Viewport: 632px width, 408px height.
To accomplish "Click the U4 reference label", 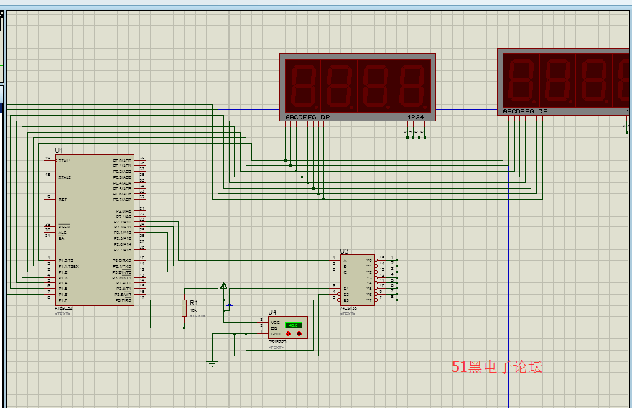I will (272, 312).
